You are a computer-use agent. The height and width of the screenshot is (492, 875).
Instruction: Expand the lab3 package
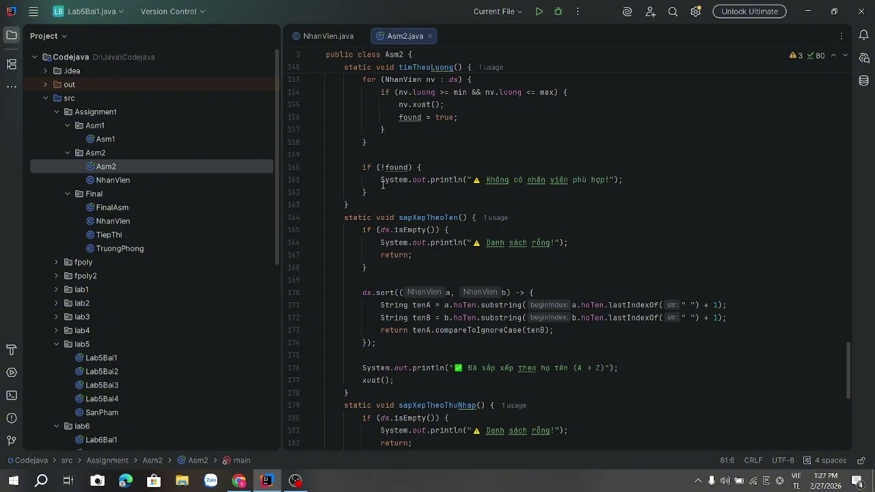(x=57, y=317)
